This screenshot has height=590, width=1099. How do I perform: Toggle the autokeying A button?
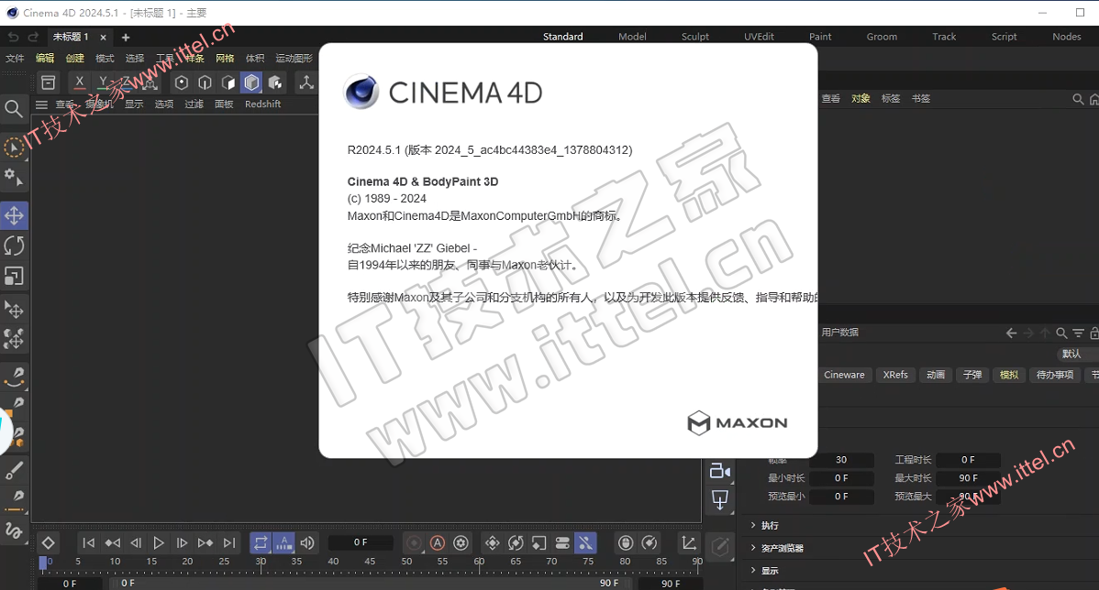[x=438, y=543]
